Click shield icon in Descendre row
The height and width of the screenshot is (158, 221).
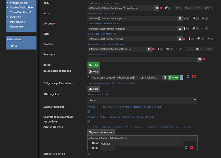click(194, 28)
